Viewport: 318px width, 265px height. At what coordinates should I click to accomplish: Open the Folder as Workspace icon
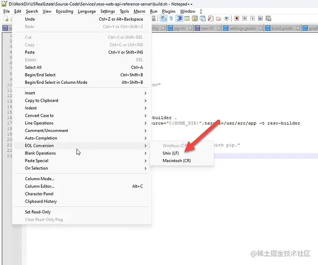218,19
